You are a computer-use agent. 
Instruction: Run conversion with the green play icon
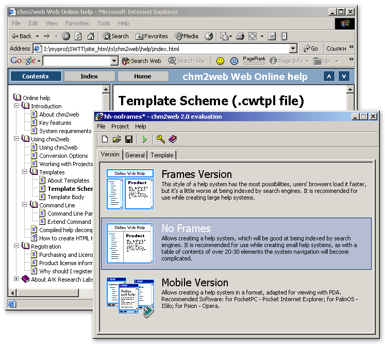[x=145, y=139]
